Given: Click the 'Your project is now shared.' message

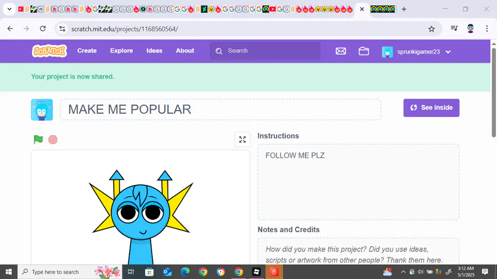Looking at the screenshot, I should pyautogui.click(x=72, y=77).
